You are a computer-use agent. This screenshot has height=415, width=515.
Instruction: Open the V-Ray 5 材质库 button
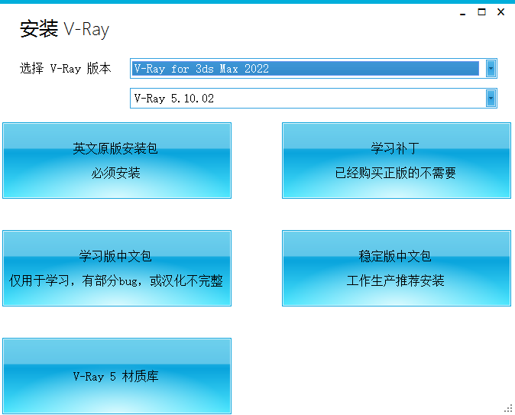click(x=117, y=376)
